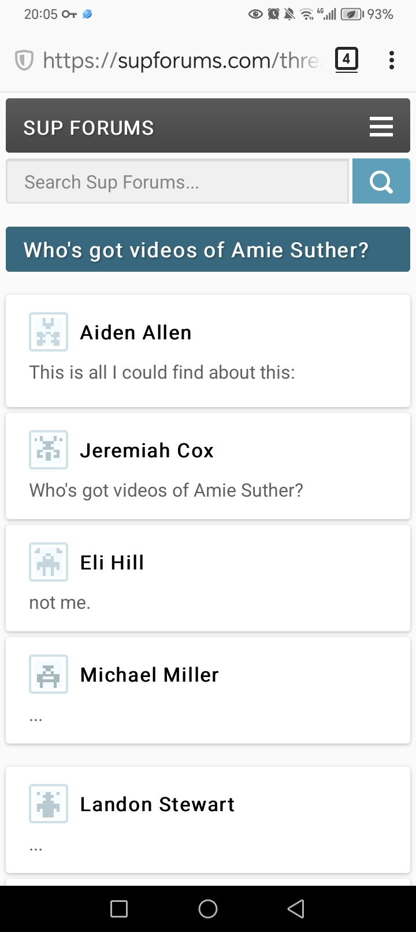Tap the Android recent apps square button
The image size is (416, 932).
point(119,909)
